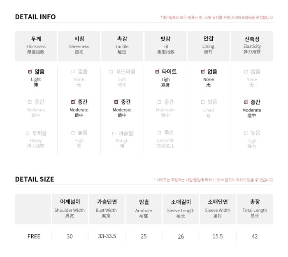
Task: Toggle the Tight fit checkbox
Action: click(157, 72)
